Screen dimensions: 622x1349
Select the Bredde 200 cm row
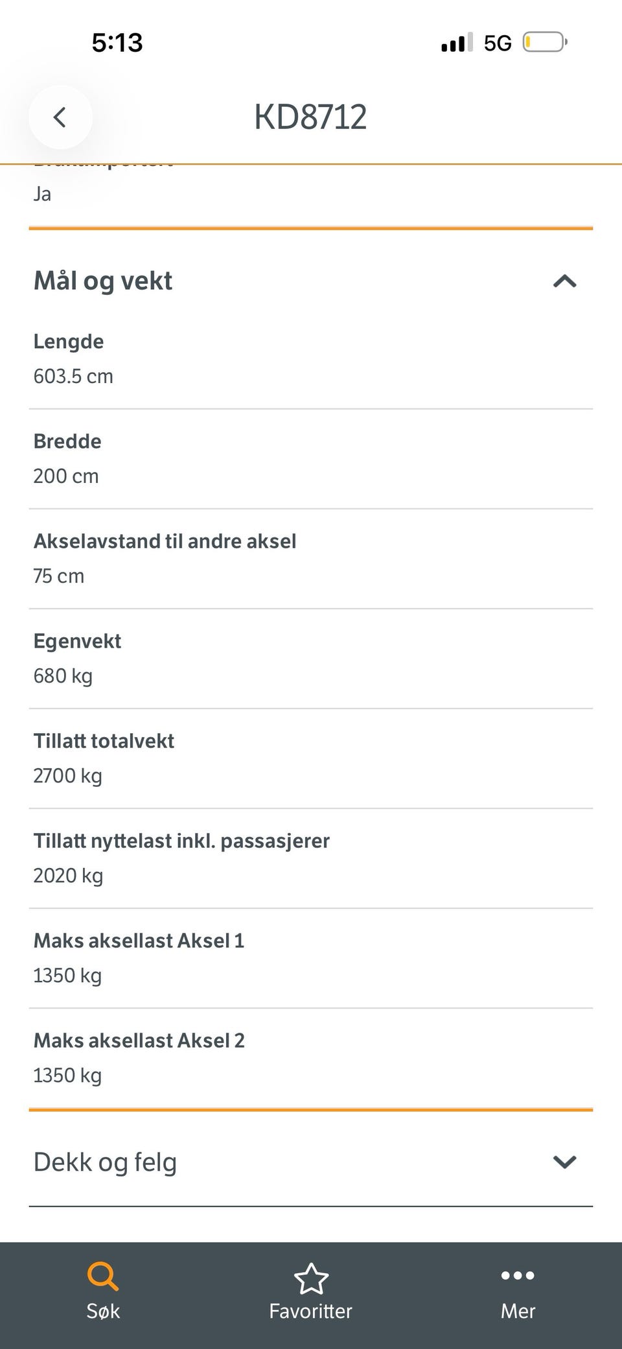[x=311, y=459]
